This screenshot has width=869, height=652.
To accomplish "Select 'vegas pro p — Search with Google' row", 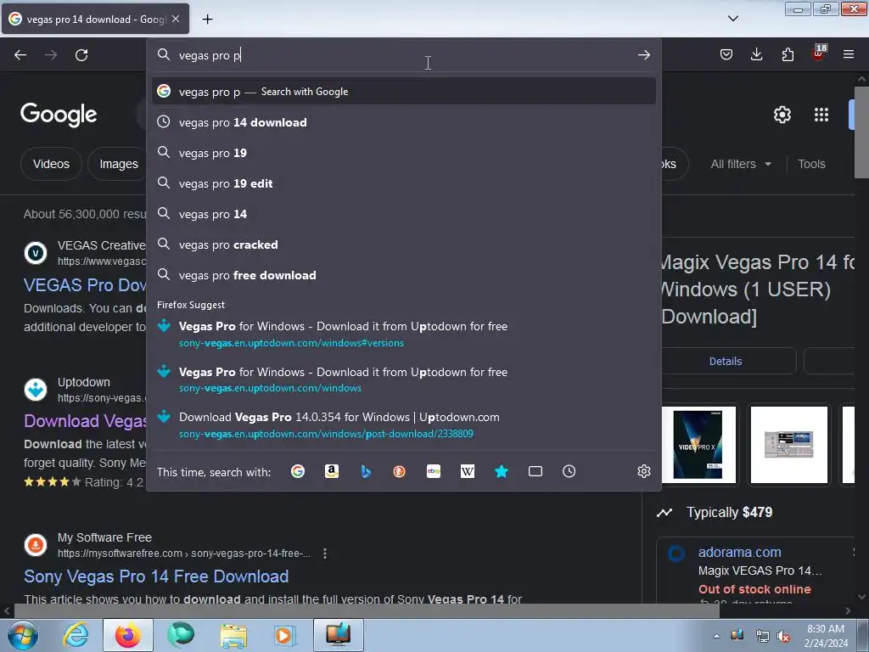I will click(x=404, y=92).
